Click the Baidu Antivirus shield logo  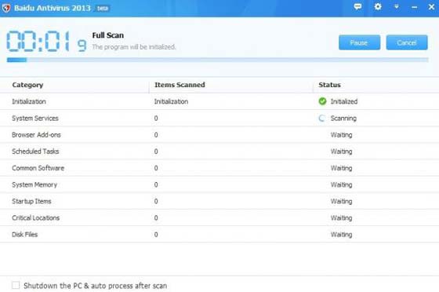tap(6, 8)
